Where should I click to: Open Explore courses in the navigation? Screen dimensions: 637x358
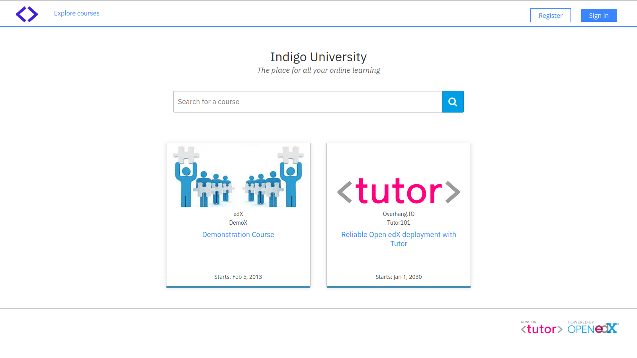pos(77,13)
